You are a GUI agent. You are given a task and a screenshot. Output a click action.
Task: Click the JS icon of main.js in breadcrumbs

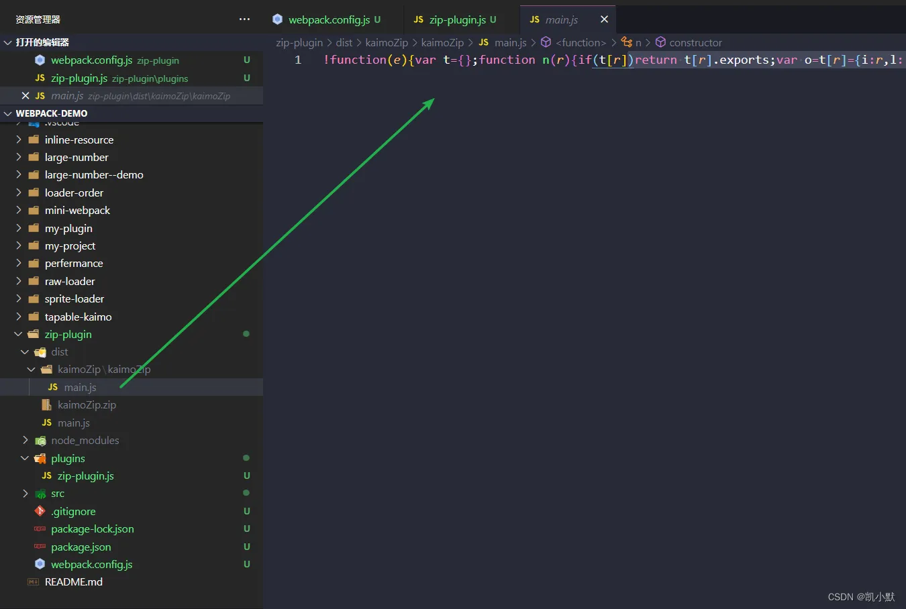pos(484,42)
